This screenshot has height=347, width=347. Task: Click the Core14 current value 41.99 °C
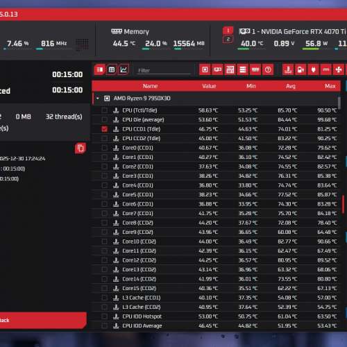click(208, 279)
